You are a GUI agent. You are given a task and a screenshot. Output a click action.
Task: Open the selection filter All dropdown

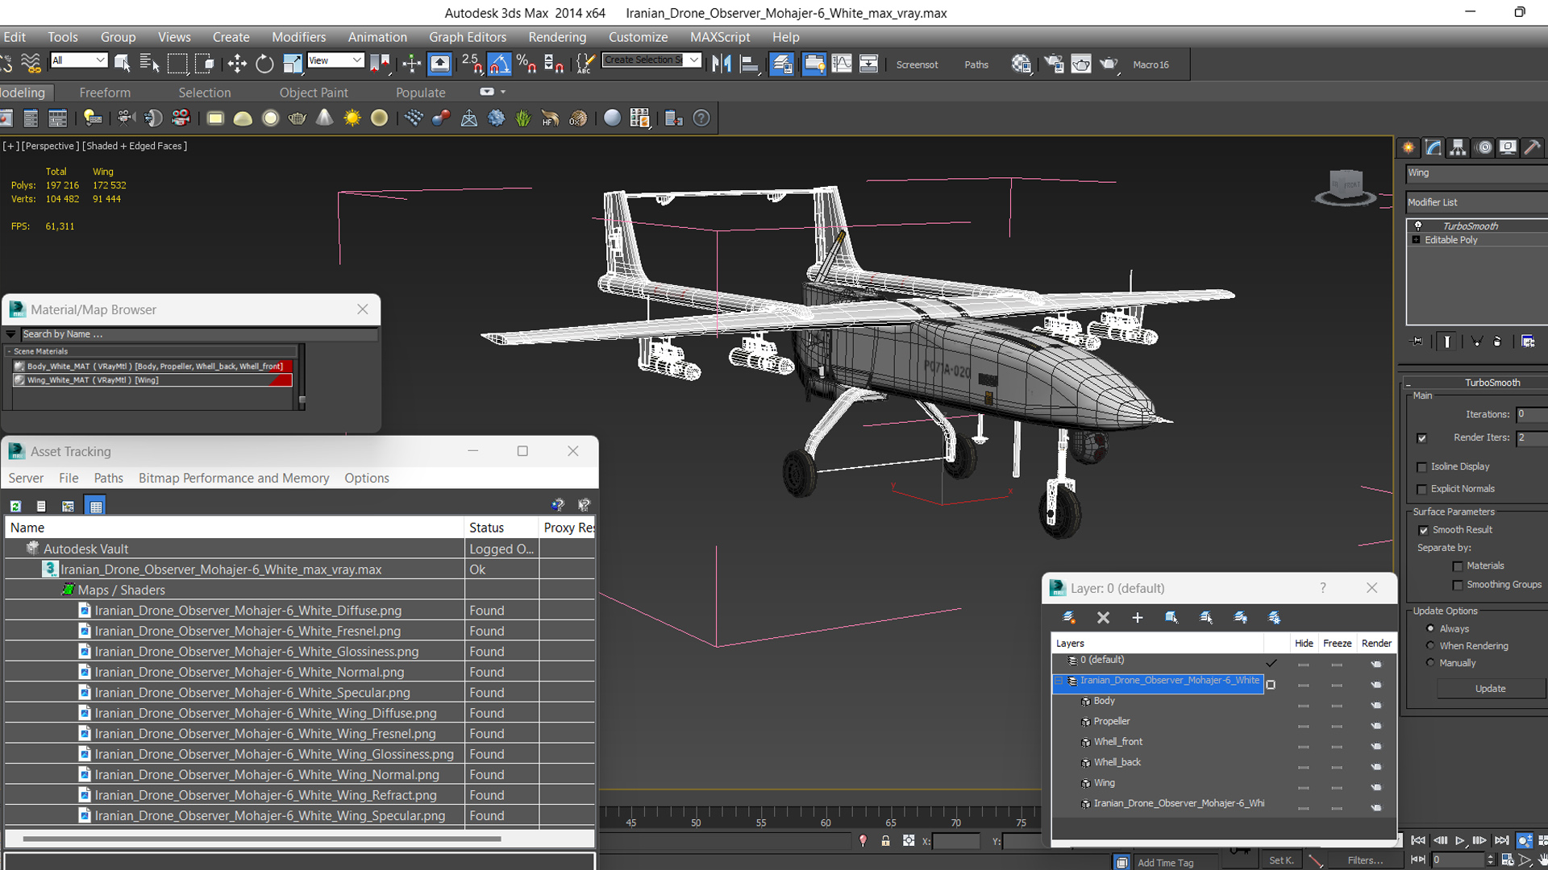[x=78, y=60]
